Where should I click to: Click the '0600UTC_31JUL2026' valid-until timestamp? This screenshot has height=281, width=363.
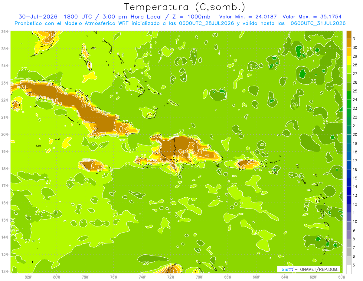click(318, 23)
